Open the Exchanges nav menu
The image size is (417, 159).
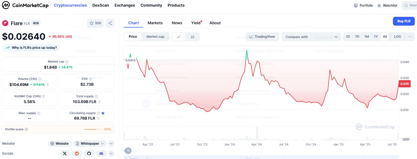coord(125,5)
